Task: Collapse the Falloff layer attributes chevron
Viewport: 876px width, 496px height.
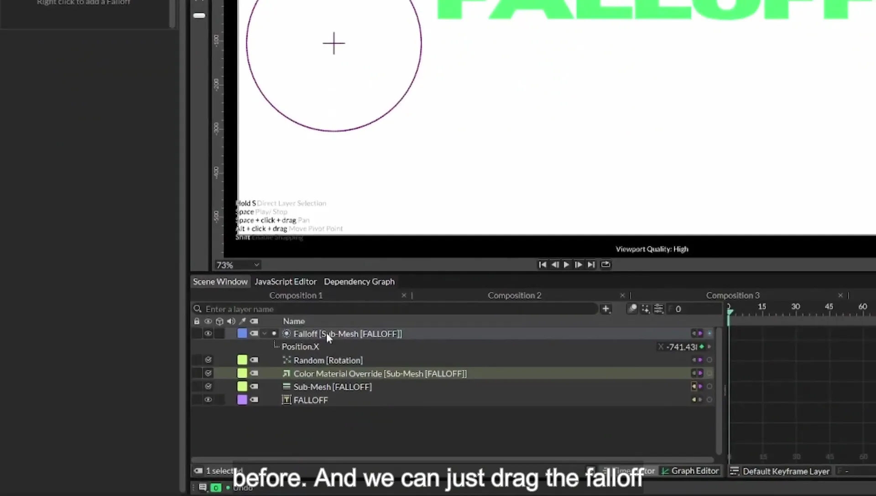Action: [264, 334]
